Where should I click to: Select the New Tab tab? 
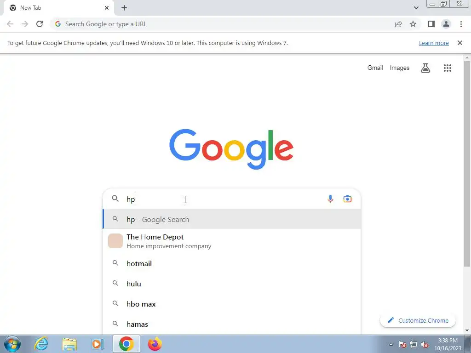[x=58, y=8]
